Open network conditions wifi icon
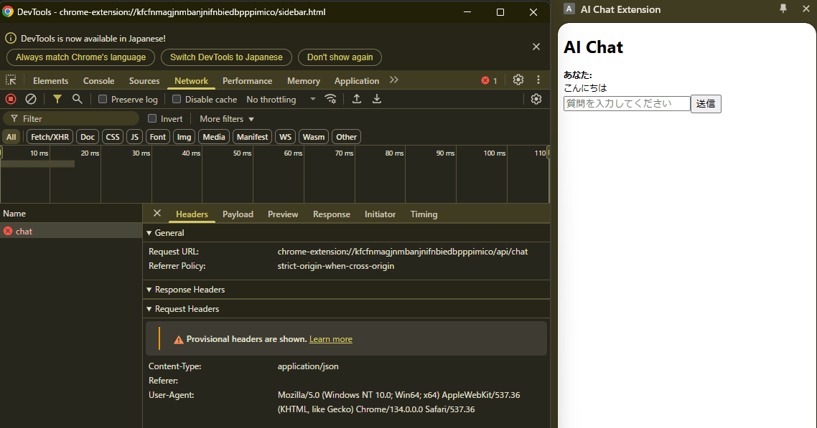Screen dimensions: 817x428 point(330,99)
